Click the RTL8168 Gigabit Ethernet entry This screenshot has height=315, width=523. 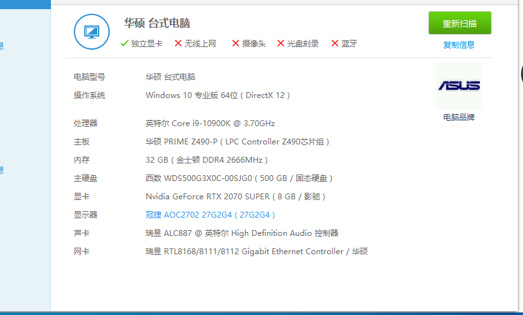coord(256,252)
